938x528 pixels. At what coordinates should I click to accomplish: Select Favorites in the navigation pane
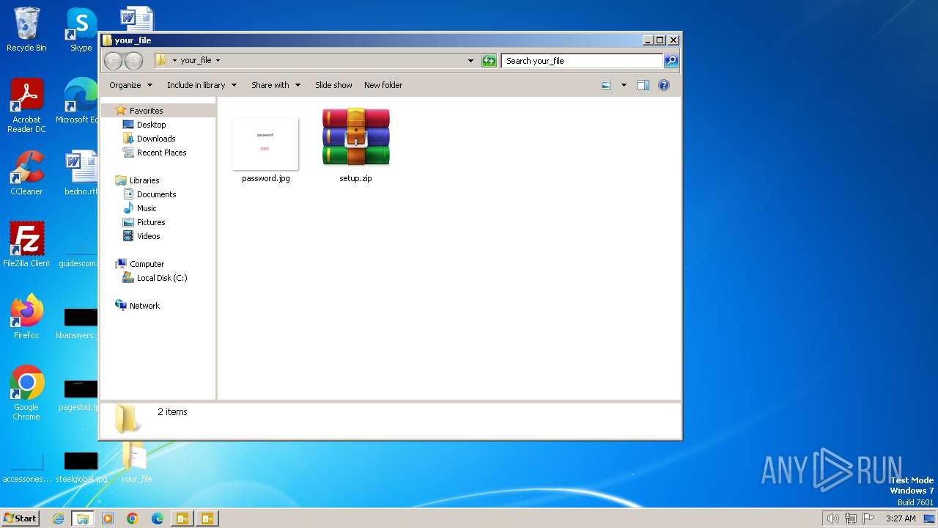pos(146,111)
